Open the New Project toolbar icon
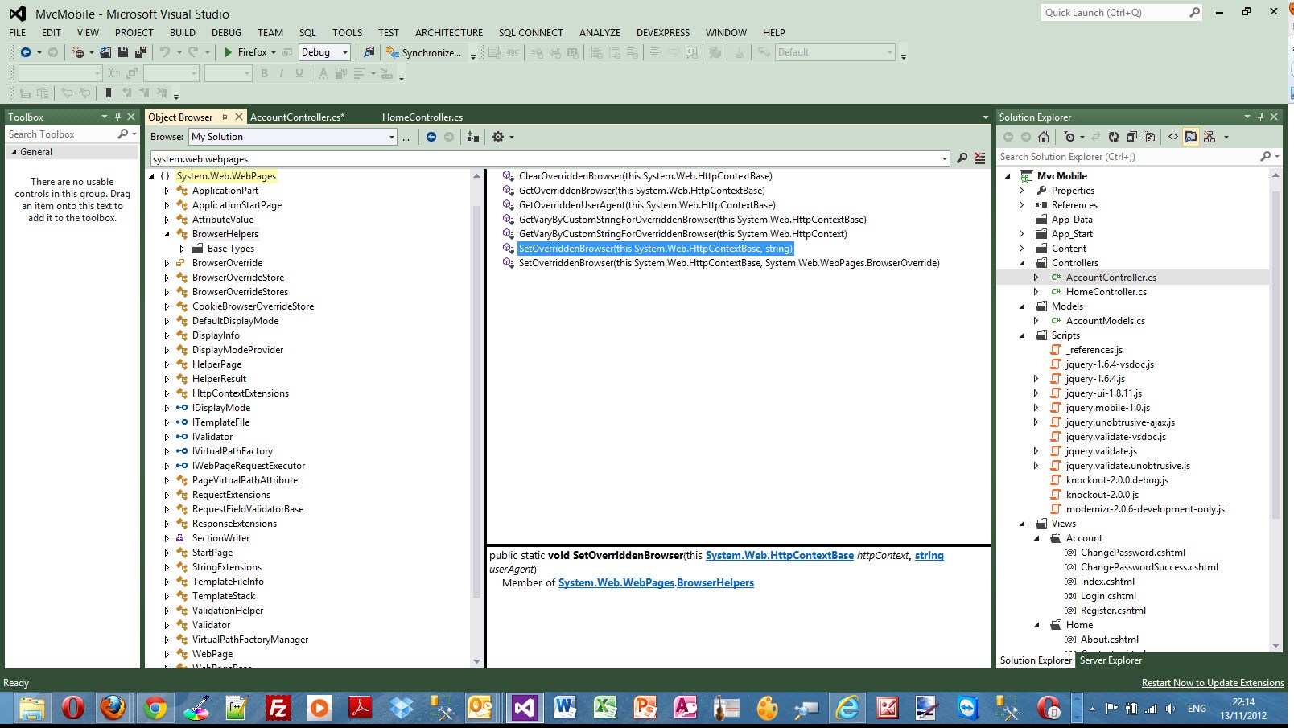 [x=78, y=52]
